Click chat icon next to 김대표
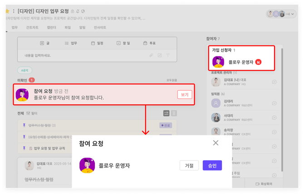 (x=274, y=82)
